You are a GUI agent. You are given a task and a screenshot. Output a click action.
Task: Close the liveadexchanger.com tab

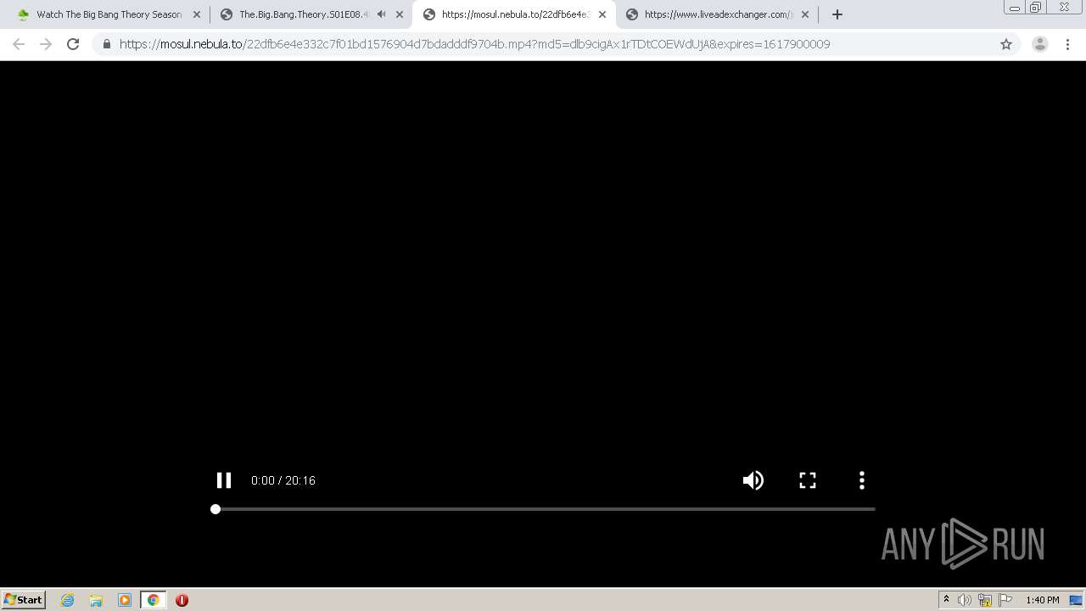pyautogui.click(x=805, y=14)
